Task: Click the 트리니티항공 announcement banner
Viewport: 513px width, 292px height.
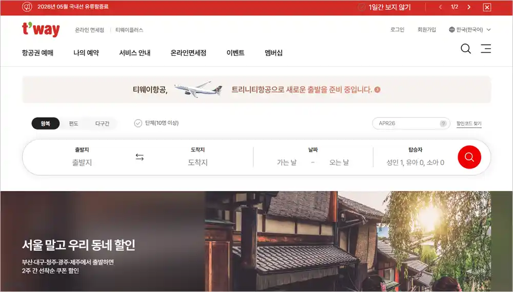Action: [256, 90]
